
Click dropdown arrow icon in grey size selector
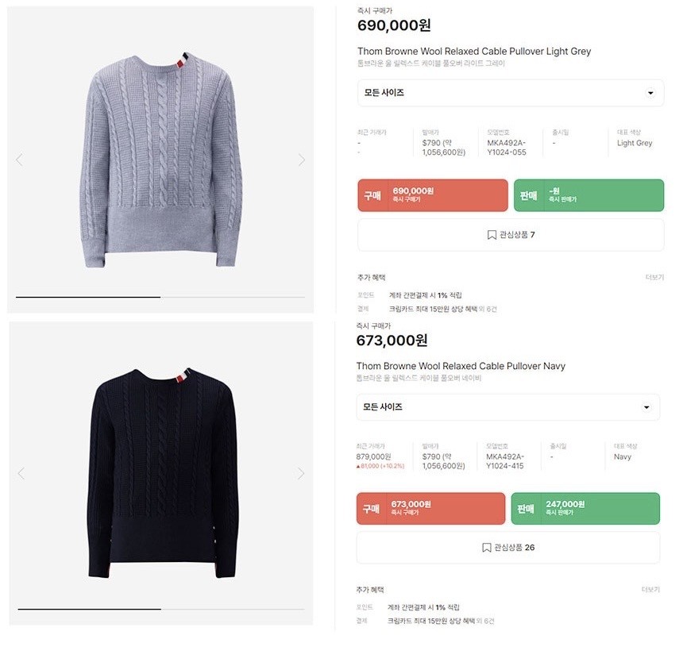pos(650,93)
